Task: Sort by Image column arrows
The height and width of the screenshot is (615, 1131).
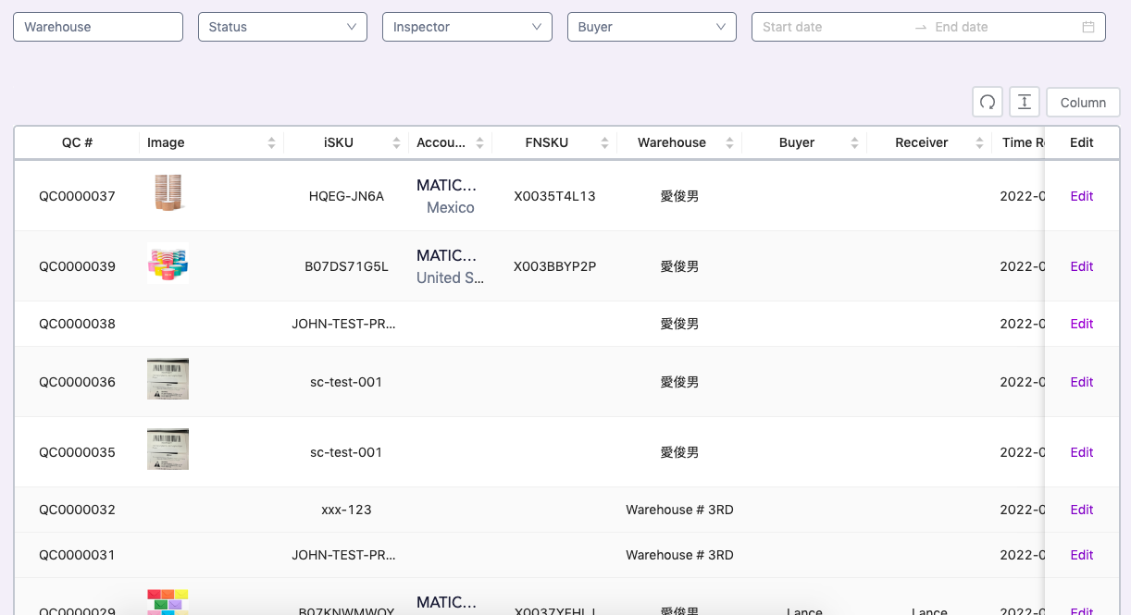Action: click(x=271, y=142)
